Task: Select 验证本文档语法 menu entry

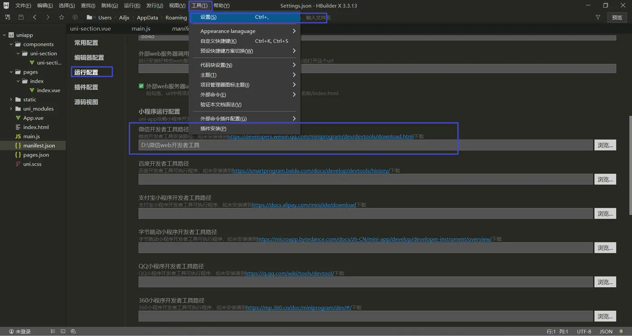Action: (245, 105)
